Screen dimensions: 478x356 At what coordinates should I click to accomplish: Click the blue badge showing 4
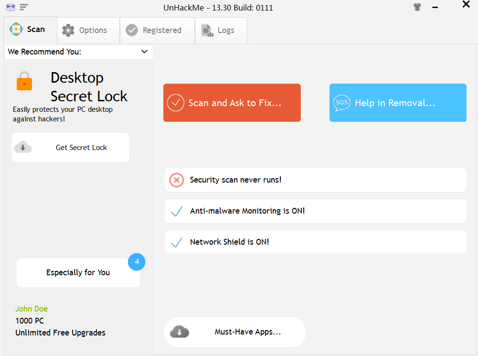pyautogui.click(x=137, y=262)
